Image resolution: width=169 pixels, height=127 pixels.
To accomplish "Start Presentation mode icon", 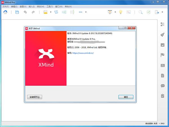I will [x=110, y=12].
